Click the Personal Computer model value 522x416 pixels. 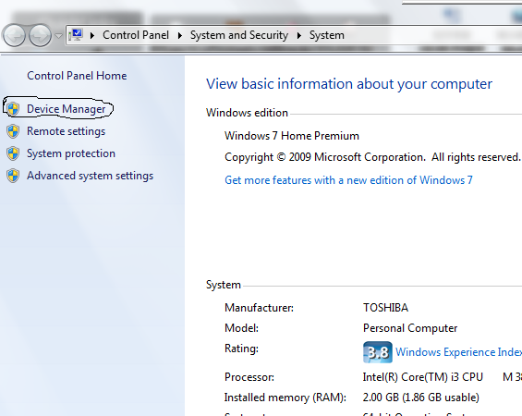410,328
